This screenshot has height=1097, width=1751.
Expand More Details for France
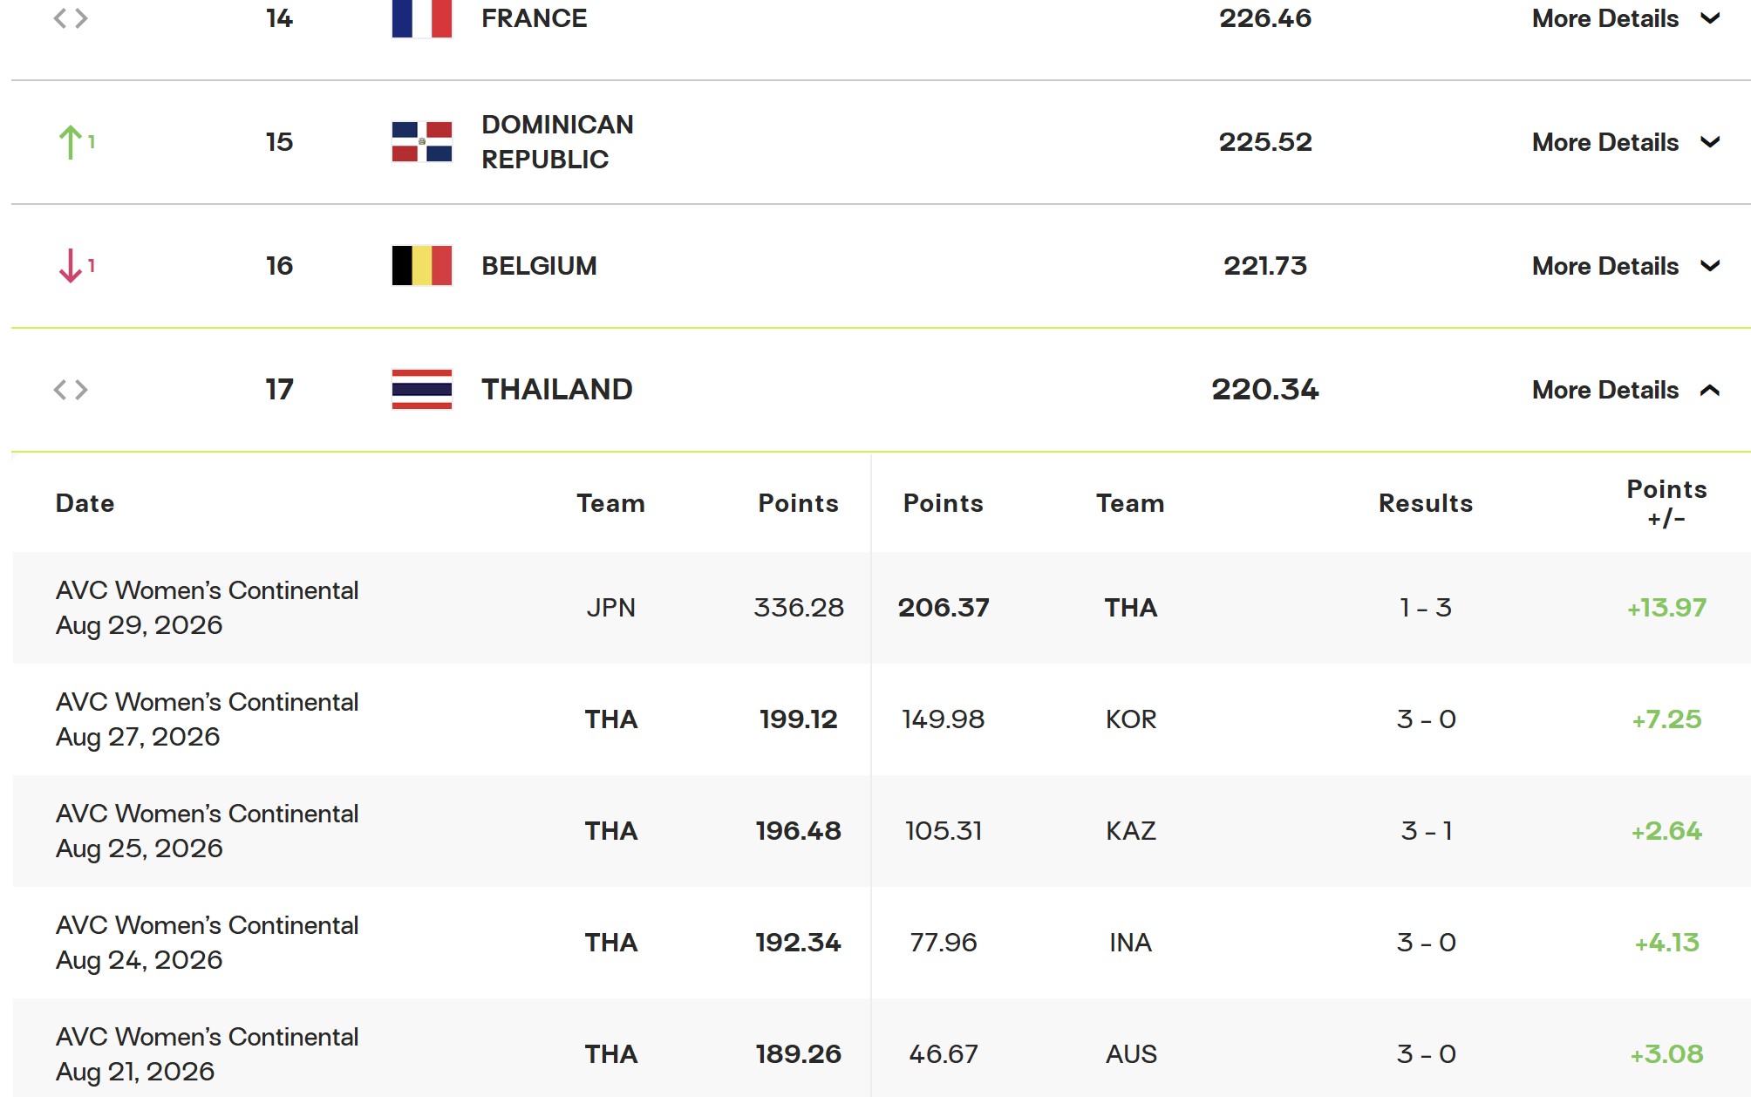point(1625,18)
